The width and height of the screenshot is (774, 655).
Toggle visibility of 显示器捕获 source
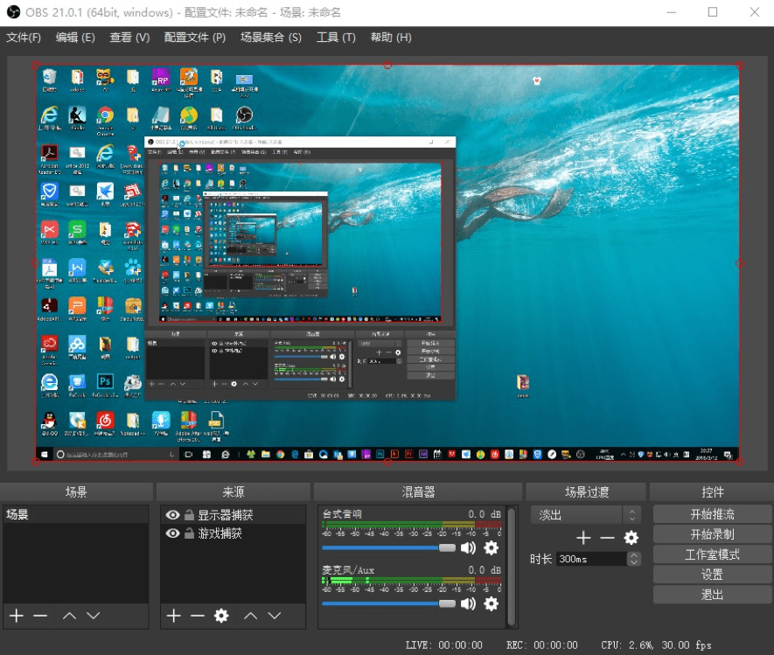172,515
